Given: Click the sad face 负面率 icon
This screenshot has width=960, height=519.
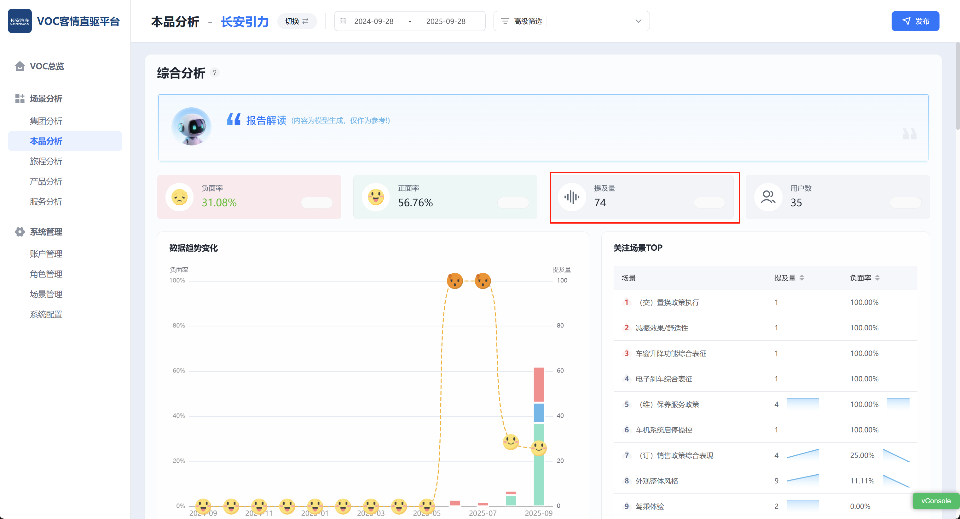Looking at the screenshot, I should tap(179, 197).
